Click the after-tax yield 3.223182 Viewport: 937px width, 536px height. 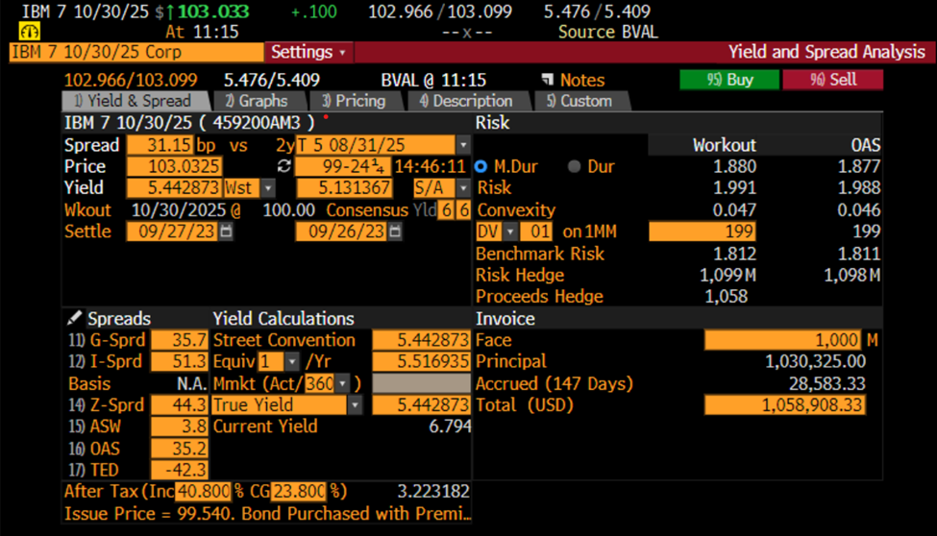click(433, 492)
